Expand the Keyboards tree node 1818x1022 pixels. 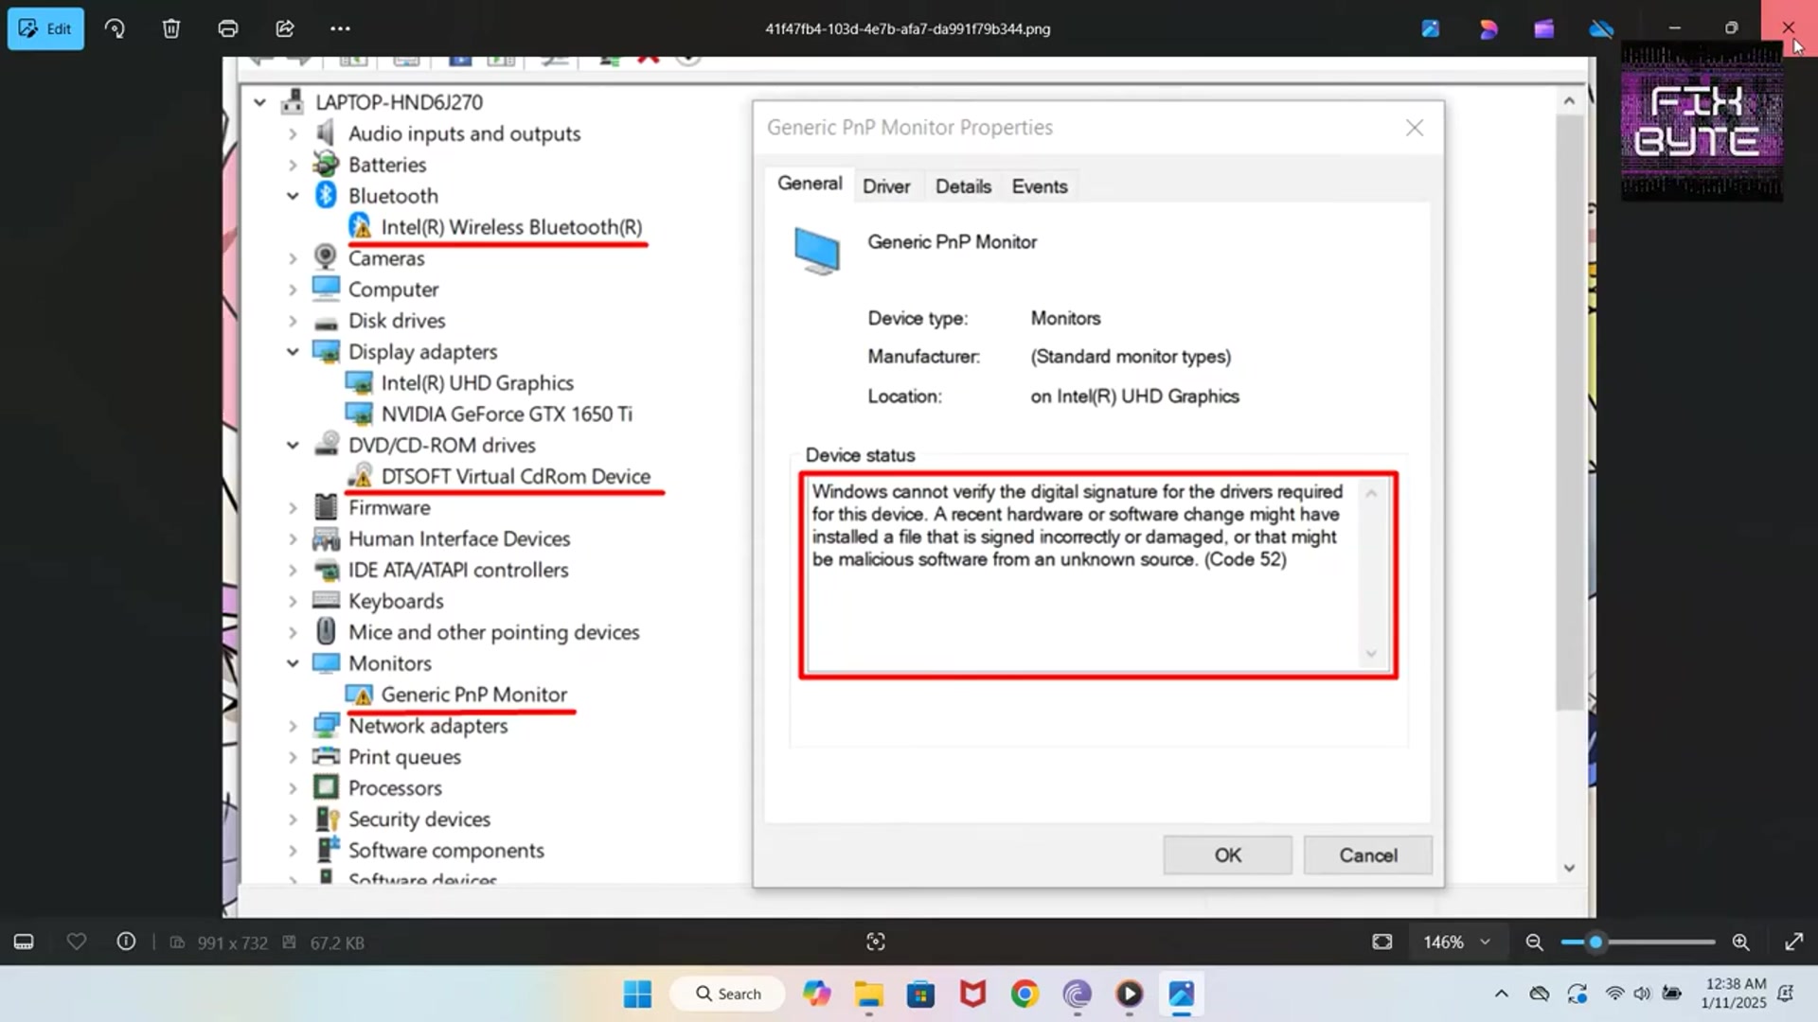293,601
